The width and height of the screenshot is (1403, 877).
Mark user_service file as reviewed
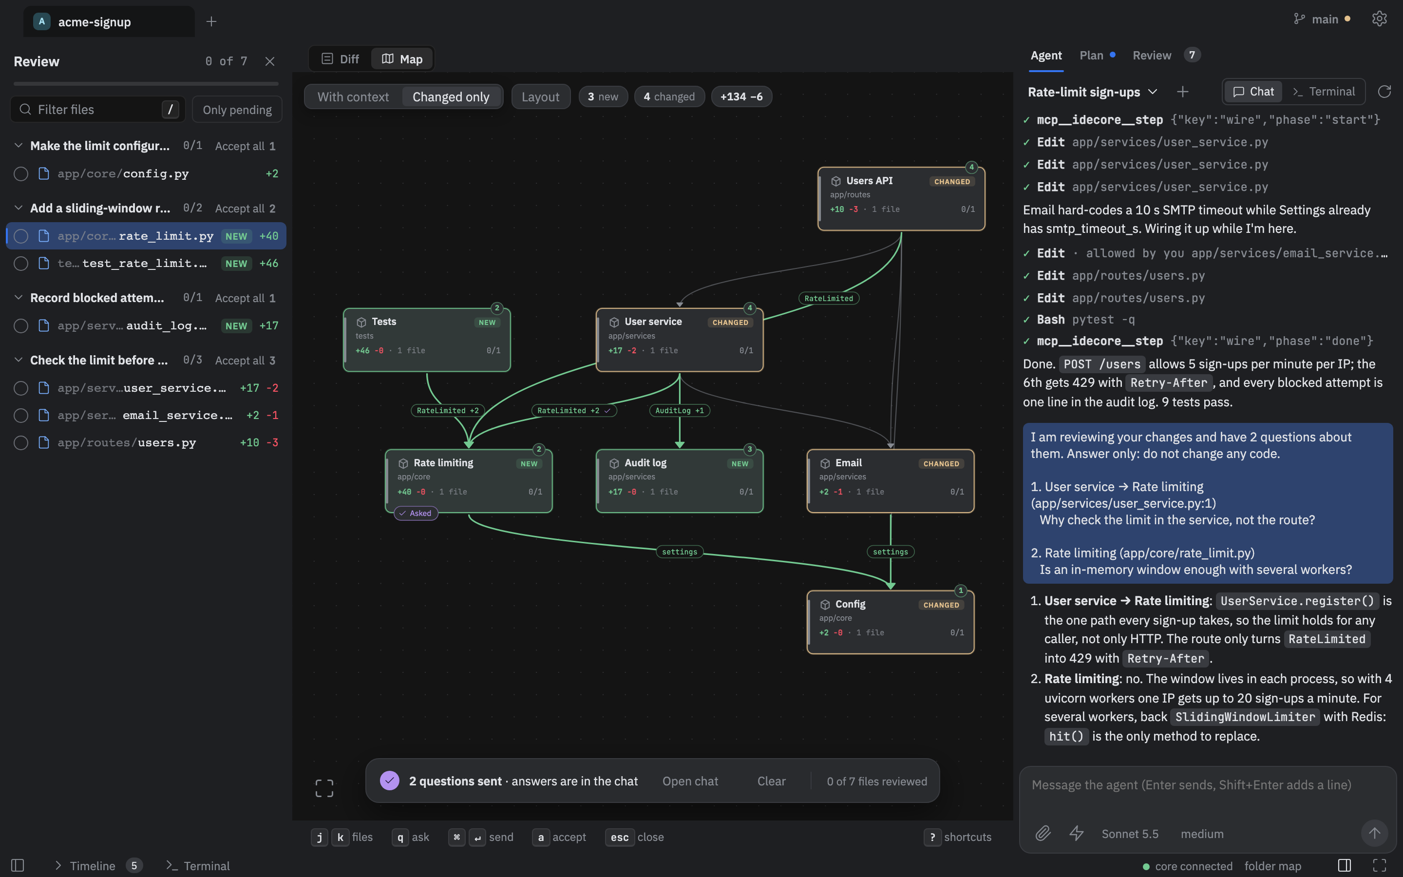[21, 388]
